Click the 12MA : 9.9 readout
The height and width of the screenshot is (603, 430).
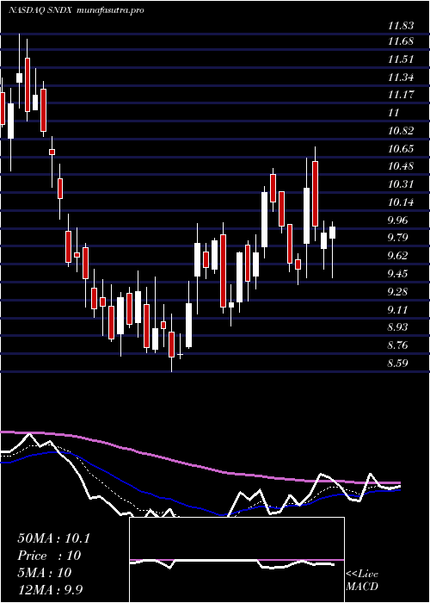50,590
